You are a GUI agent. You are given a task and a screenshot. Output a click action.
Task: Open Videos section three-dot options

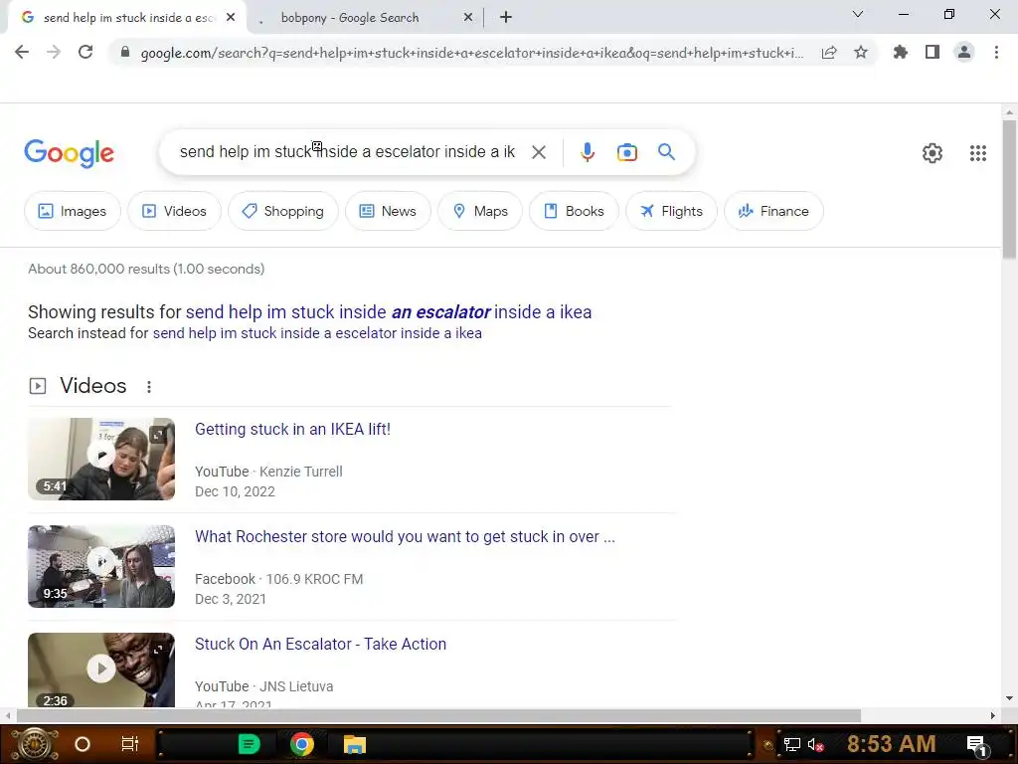[x=149, y=387]
